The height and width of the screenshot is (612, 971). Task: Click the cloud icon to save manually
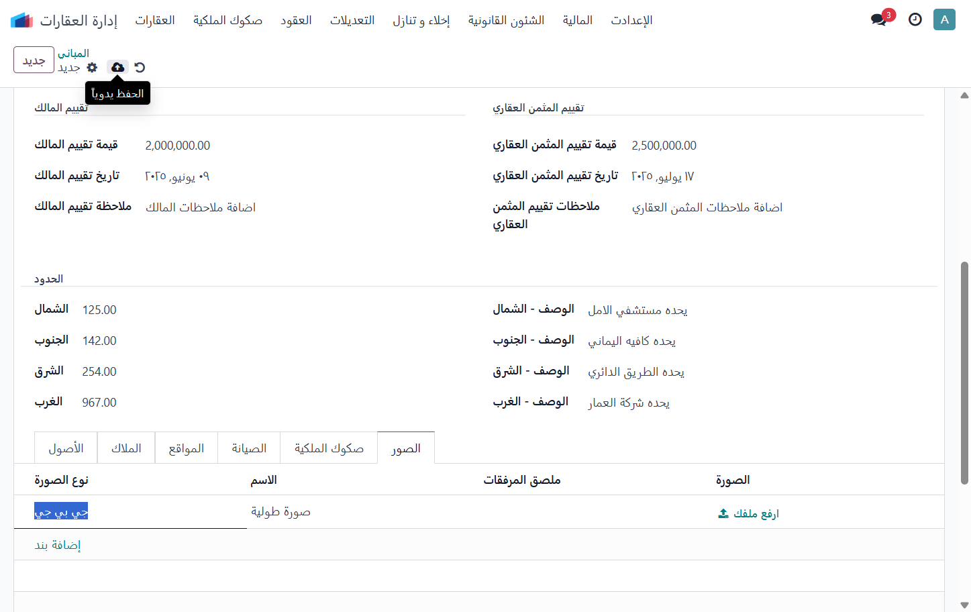(x=117, y=67)
